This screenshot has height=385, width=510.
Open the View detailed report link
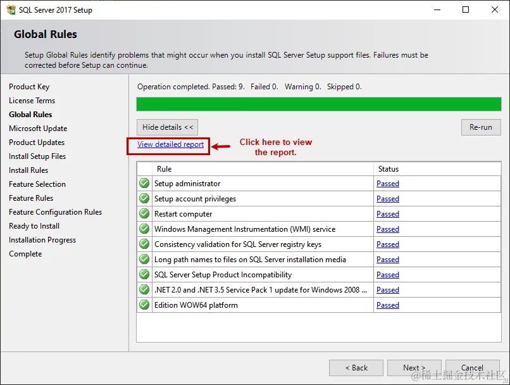click(x=170, y=144)
